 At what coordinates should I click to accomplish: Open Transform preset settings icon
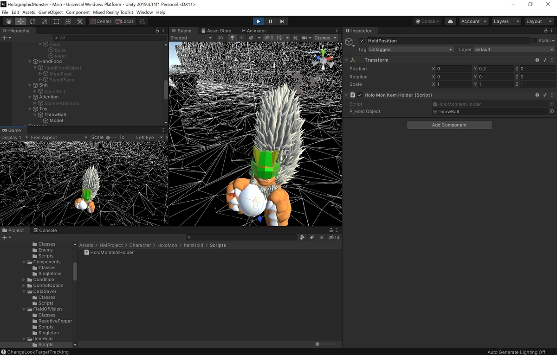tap(544, 60)
